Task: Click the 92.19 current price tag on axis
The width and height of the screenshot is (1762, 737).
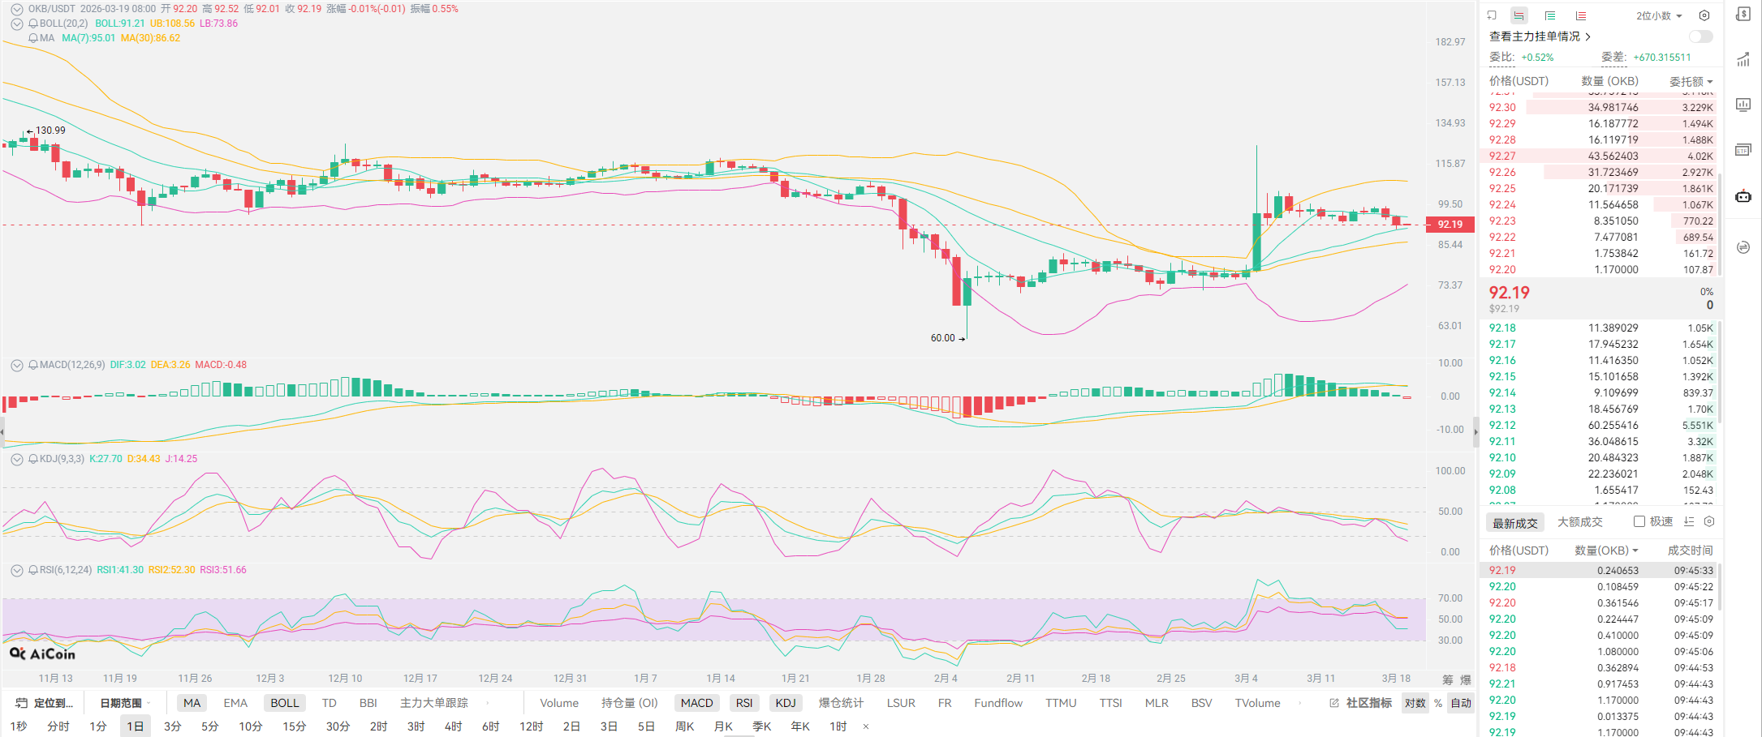Action: [1450, 225]
